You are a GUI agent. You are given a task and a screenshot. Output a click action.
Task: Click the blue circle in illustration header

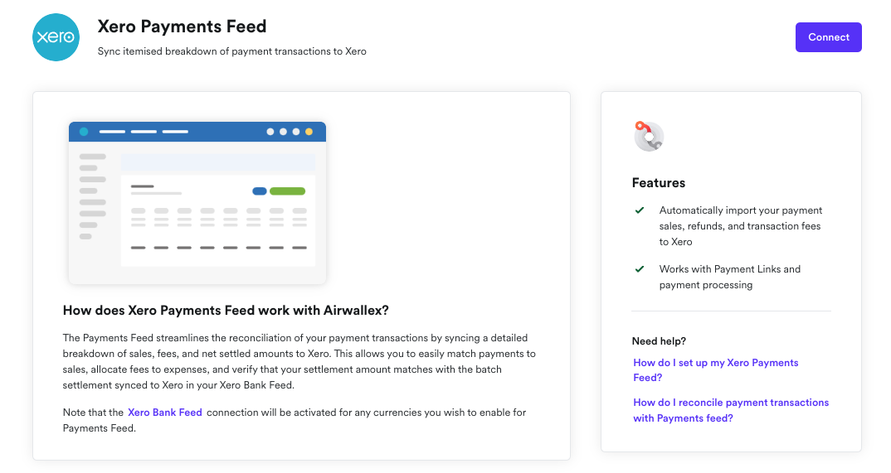[84, 132]
